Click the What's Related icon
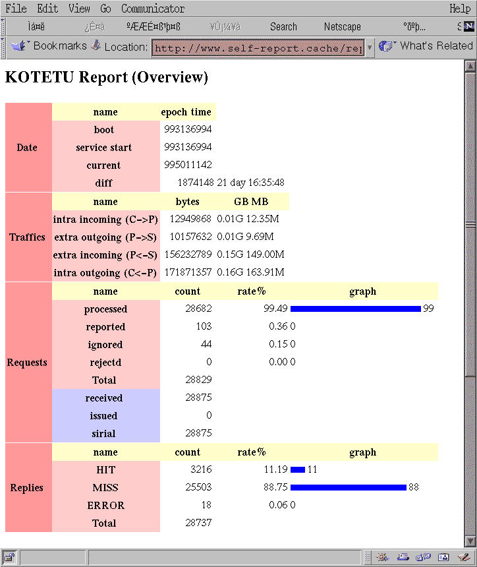This screenshot has height=567, width=477. coord(386,46)
